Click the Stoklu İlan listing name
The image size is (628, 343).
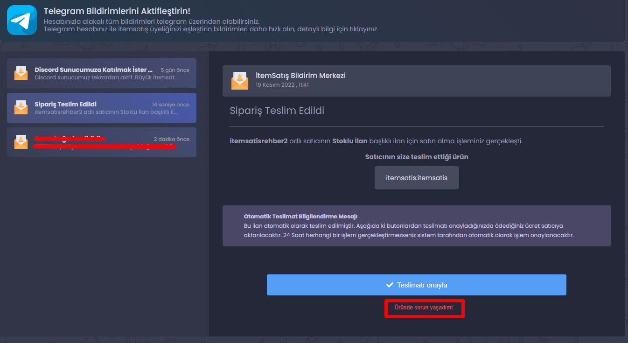(350, 141)
